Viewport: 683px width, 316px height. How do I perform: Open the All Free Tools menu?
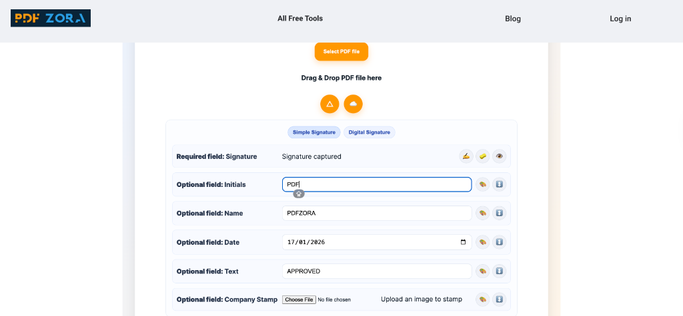point(300,19)
